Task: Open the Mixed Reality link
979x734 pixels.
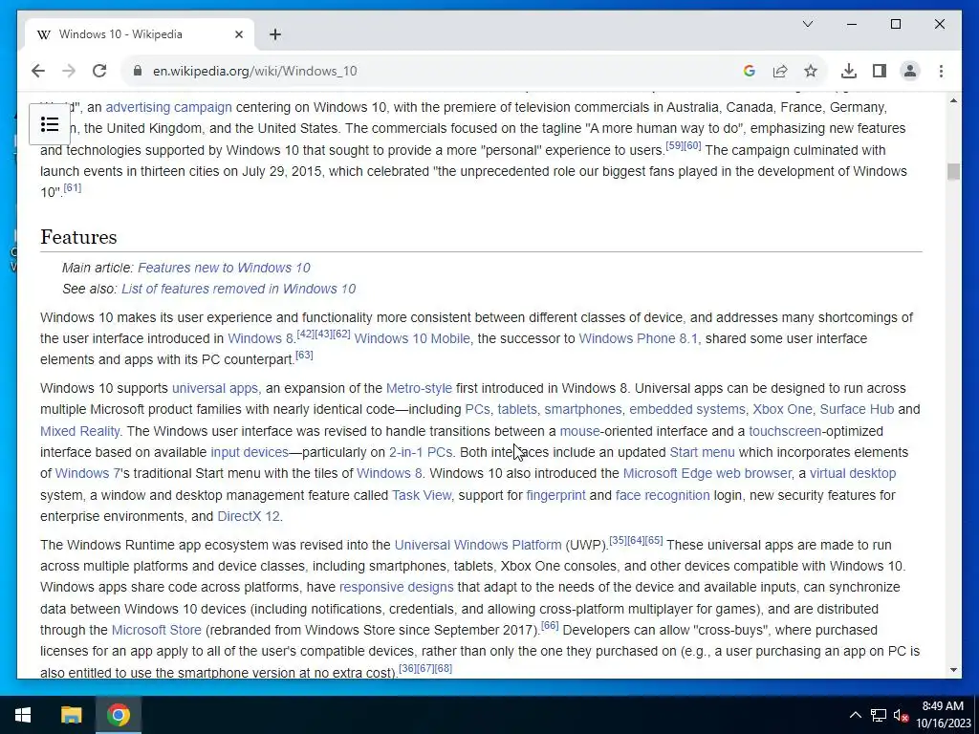Action: tap(80, 431)
